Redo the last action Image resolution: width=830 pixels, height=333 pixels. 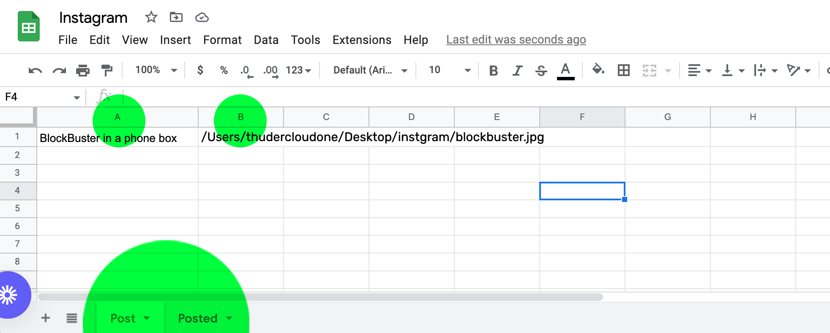(59, 70)
